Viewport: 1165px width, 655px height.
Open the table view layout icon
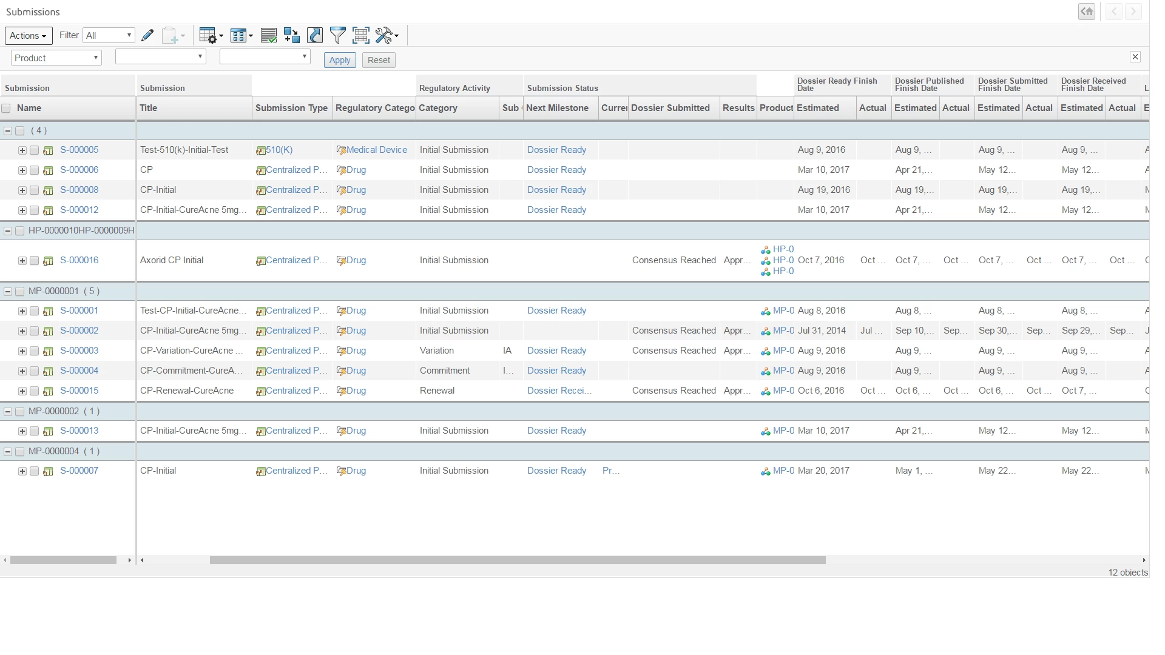click(x=239, y=36)
